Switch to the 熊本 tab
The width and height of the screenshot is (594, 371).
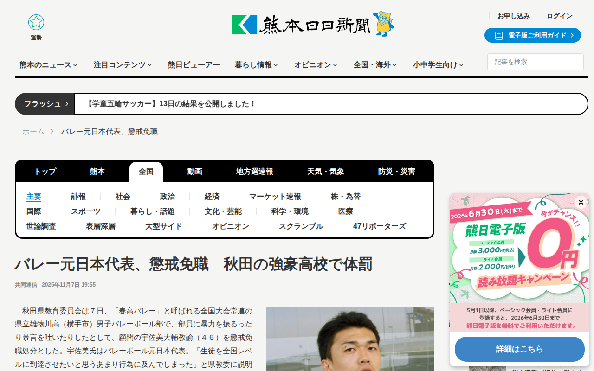97,172
